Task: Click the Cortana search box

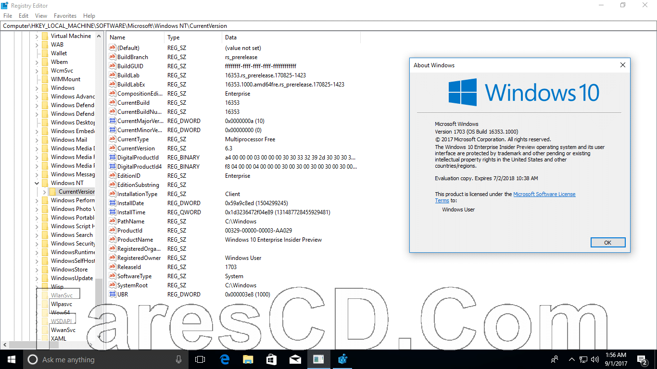Action: [x=106, y=359]
